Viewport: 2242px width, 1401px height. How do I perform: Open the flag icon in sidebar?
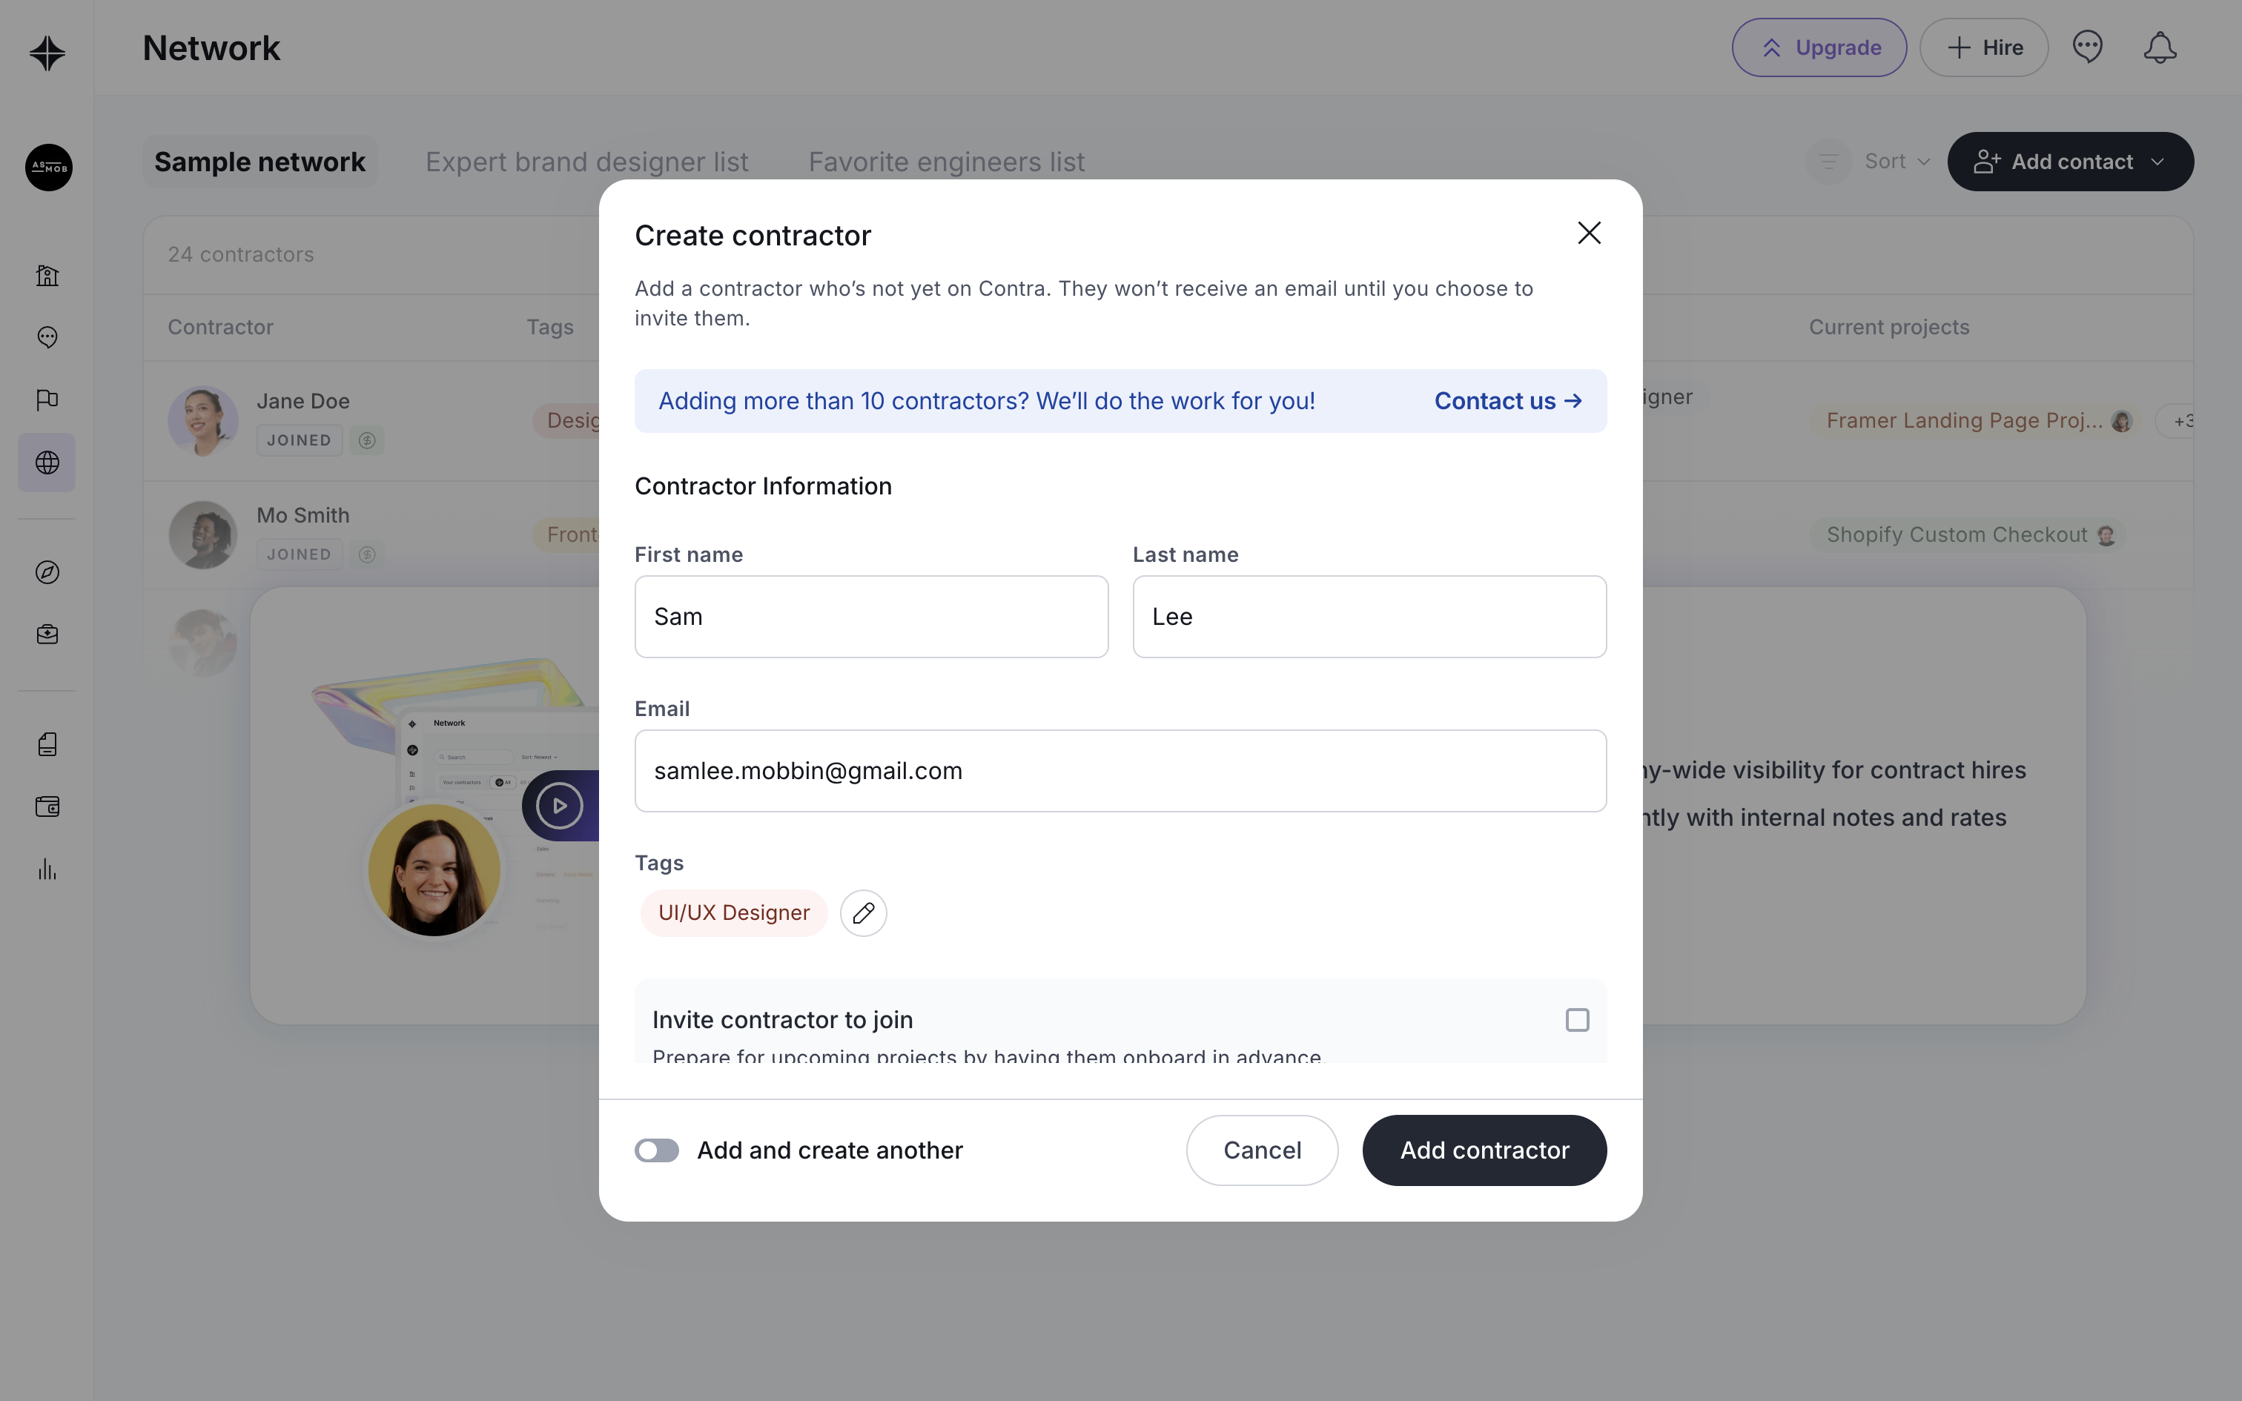(x=47, y=400)
